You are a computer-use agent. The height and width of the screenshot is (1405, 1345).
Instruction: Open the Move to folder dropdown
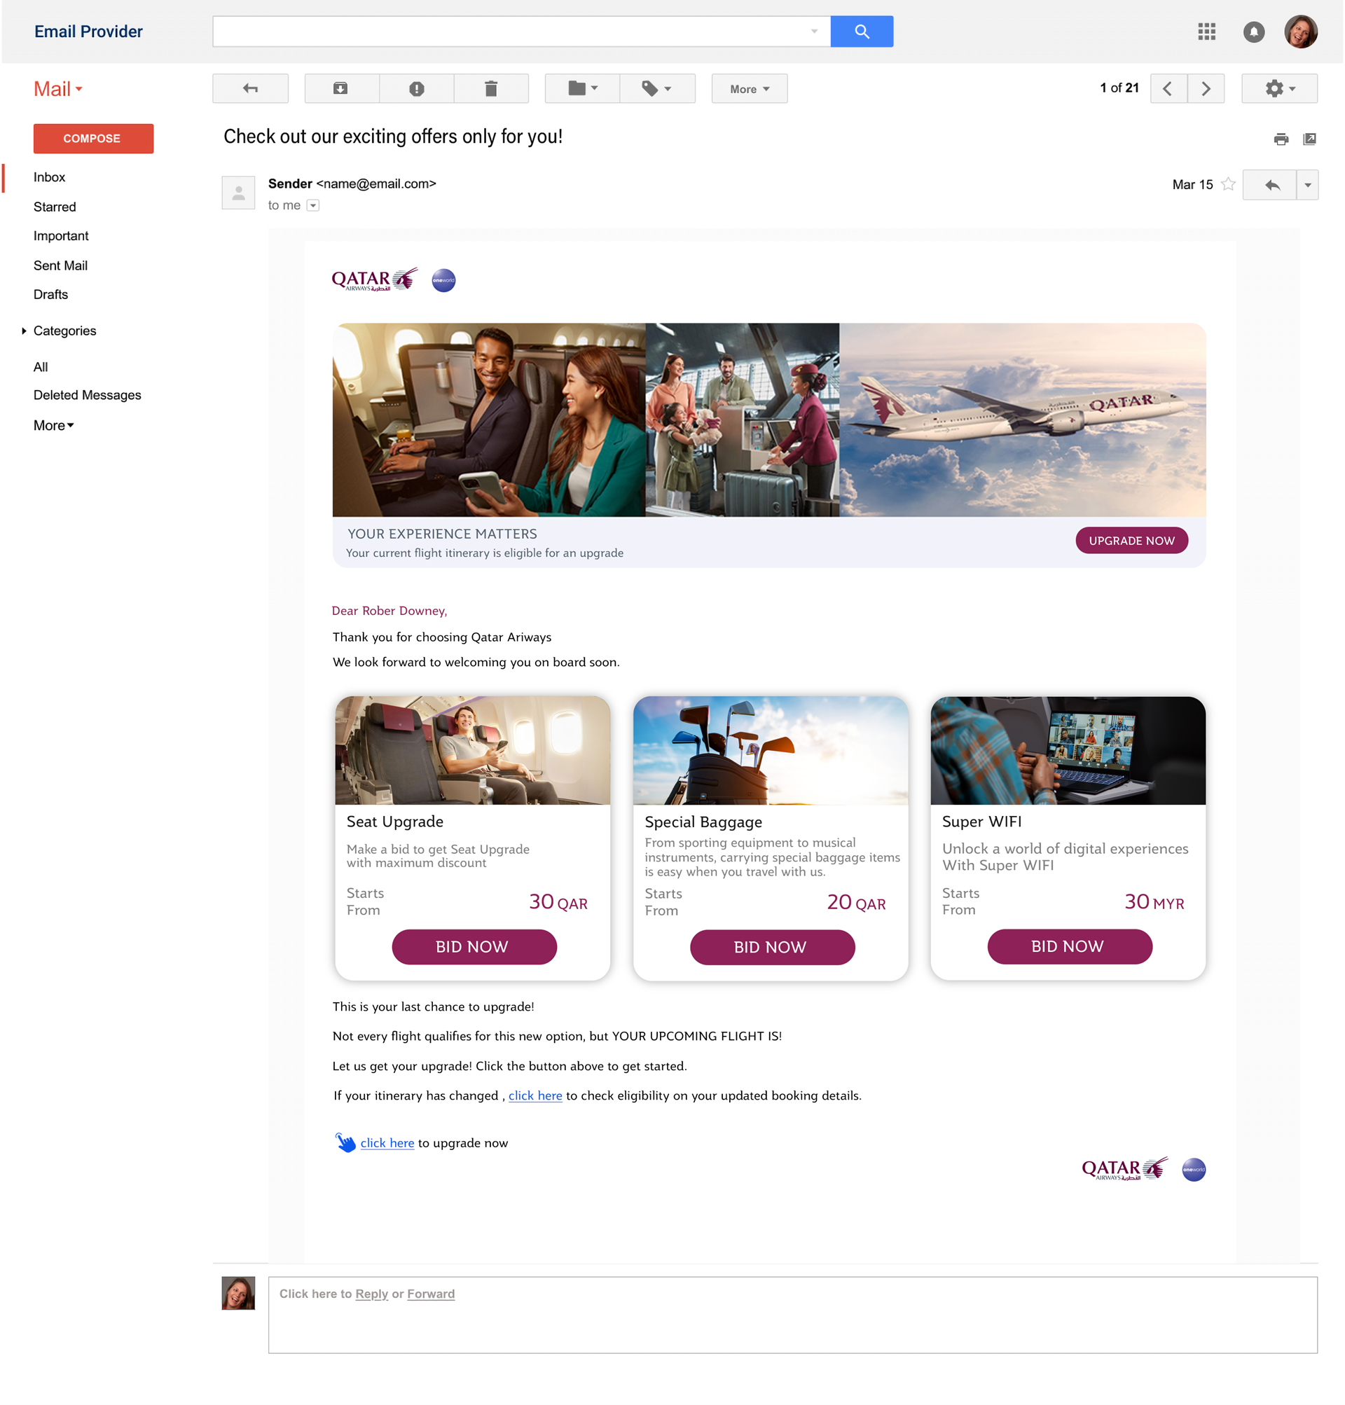point(582,89)
